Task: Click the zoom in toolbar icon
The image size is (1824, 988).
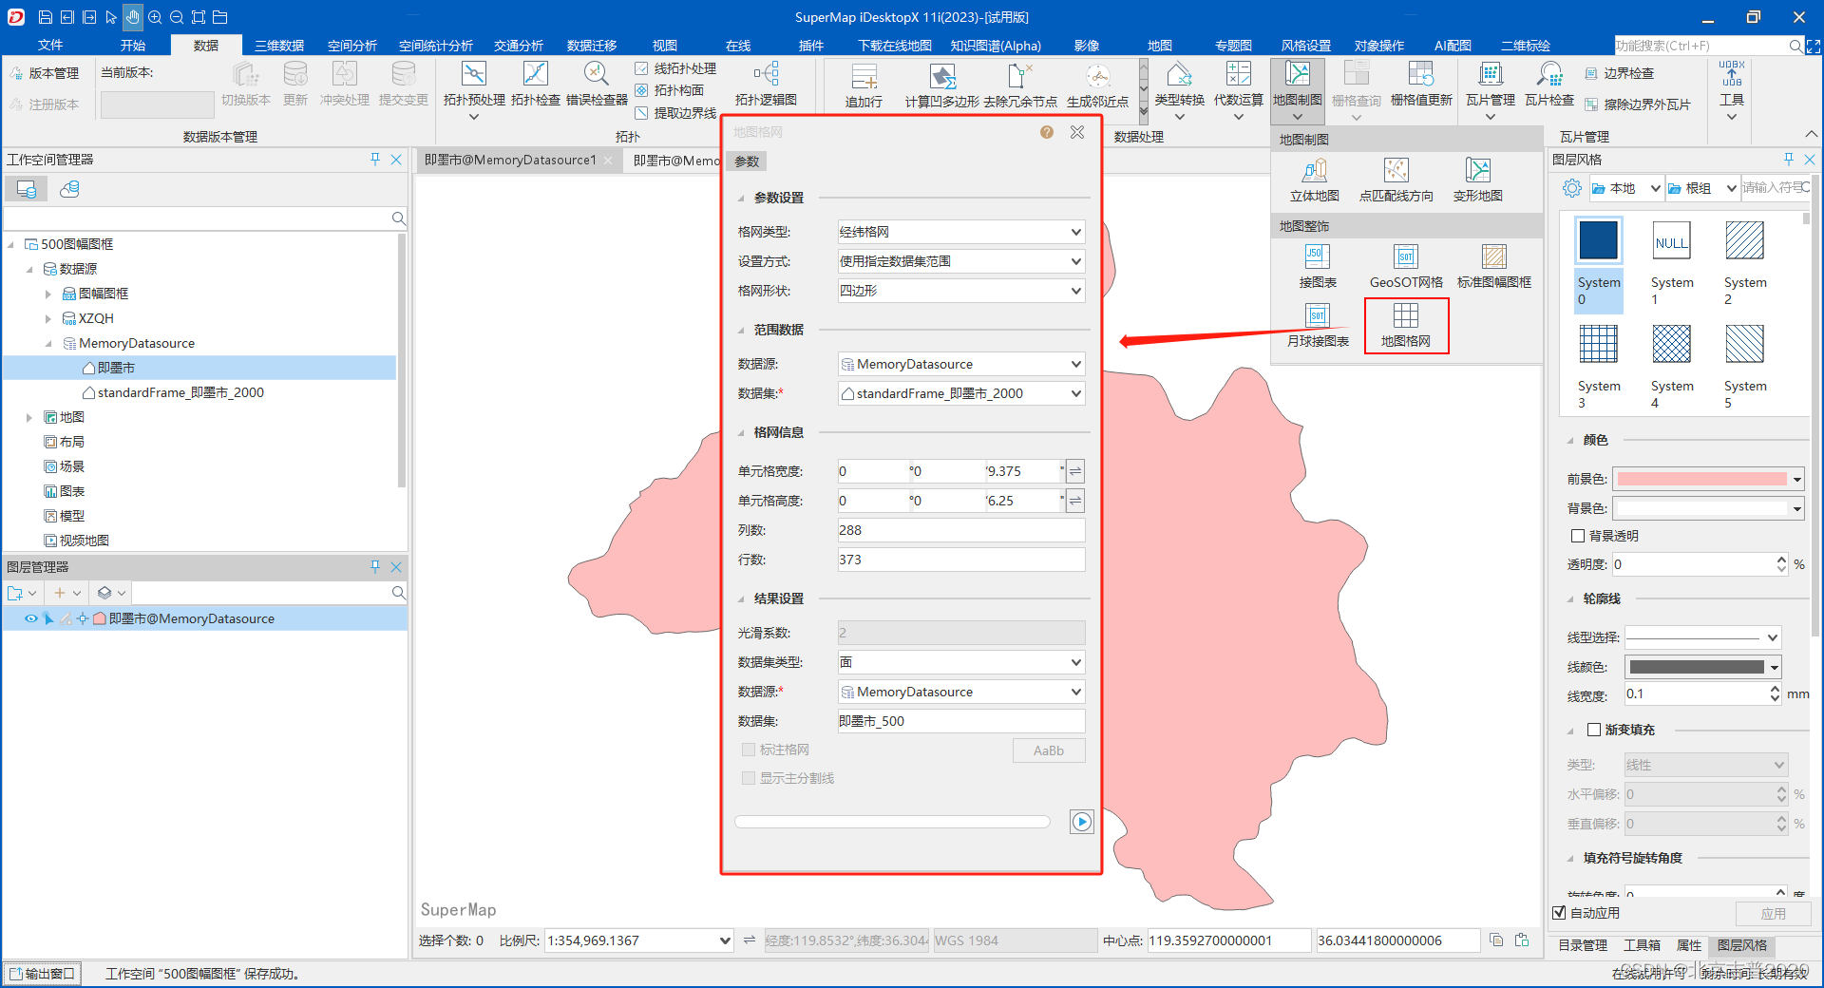Action: coord(155,17)
